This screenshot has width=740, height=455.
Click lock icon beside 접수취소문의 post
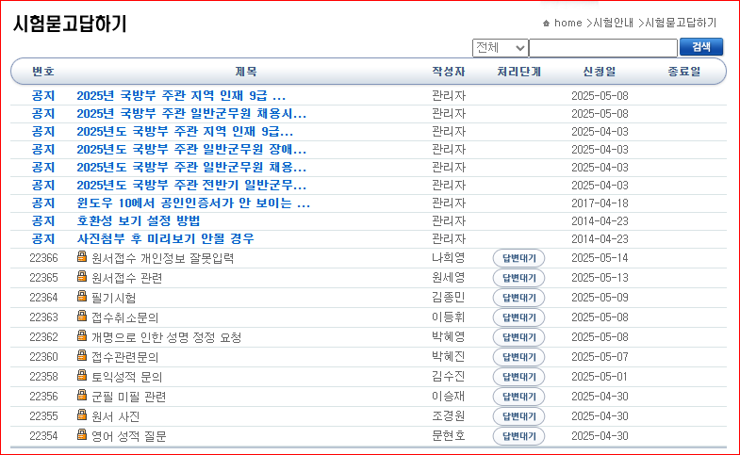coord(82,316)
